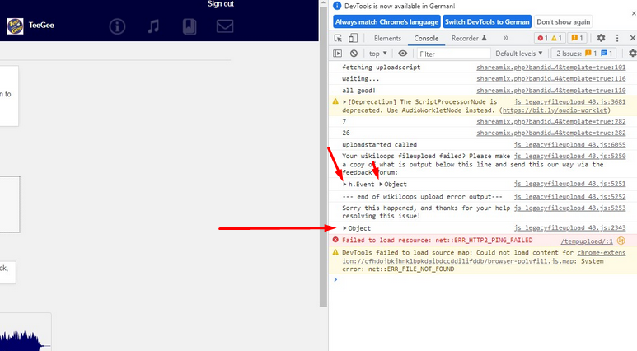Open the top JavaScript context dropdown
The width and height of the screenshot is (637, 351).
377,54
